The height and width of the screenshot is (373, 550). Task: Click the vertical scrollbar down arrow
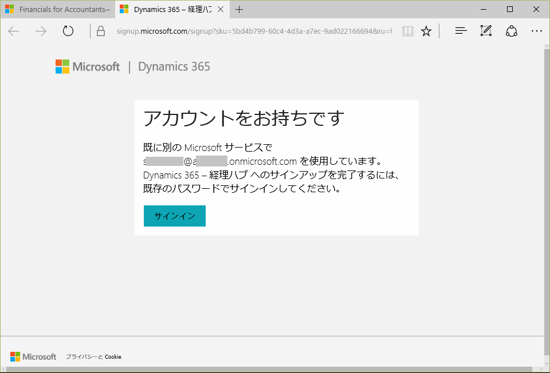(x=547, y=363)
